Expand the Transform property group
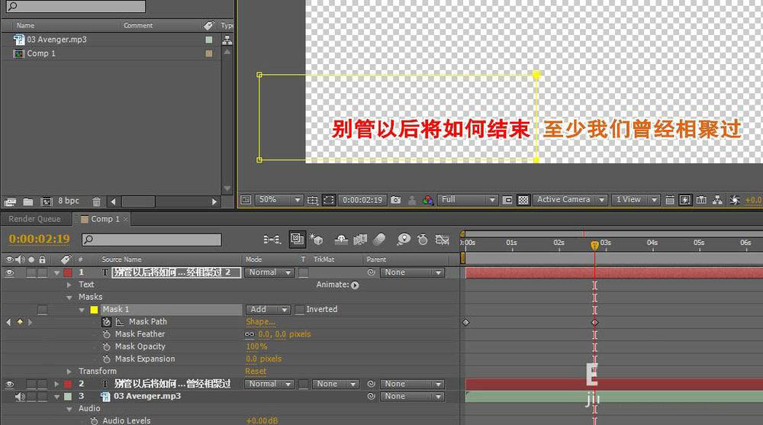This screenshot has width=763, height=425. tap(69, 372)
